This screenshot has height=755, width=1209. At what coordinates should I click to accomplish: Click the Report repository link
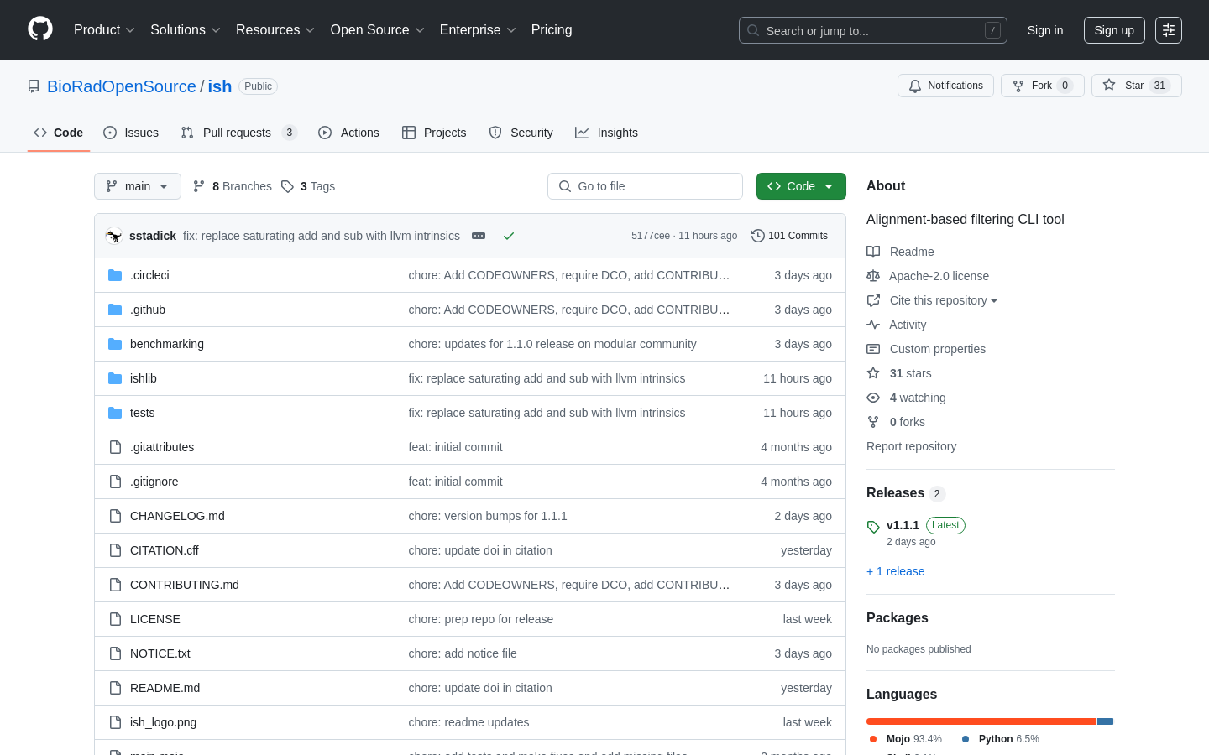point(911,446)
